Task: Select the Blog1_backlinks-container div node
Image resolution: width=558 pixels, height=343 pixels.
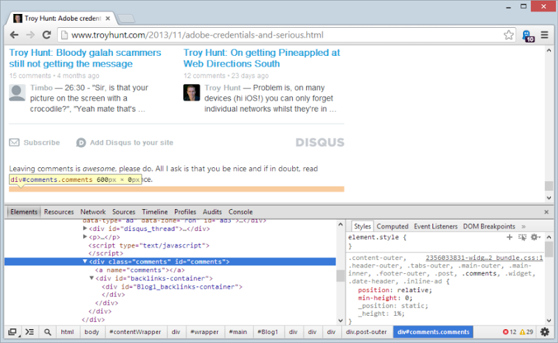Action: point(172,287)
